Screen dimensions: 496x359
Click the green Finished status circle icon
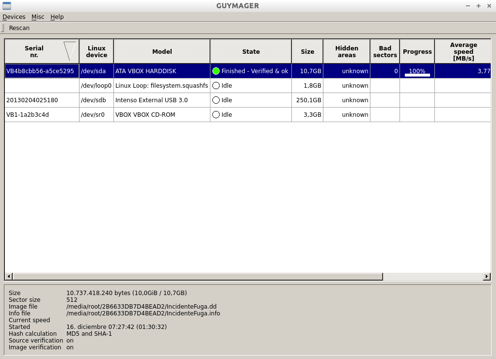216,71
